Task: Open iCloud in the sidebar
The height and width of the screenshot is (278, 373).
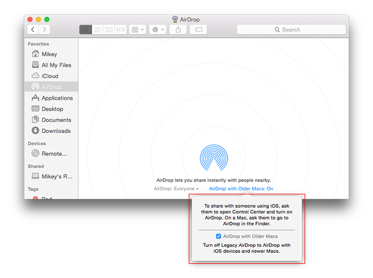Action: [x=51, y=76]
